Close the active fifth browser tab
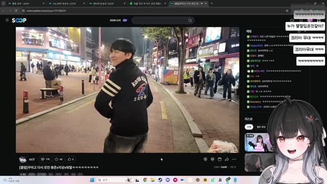This screenshot has width=327, height=184. pos(206,4)
